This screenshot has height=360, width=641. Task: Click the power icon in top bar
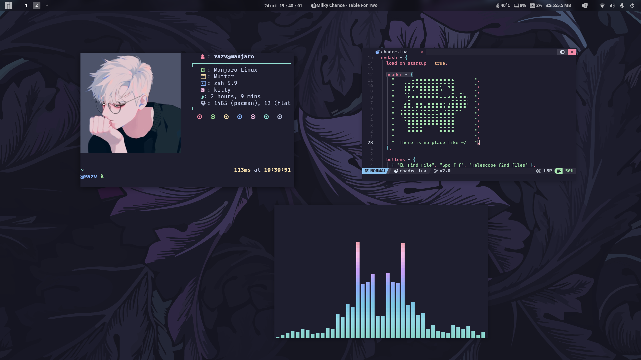632,5
